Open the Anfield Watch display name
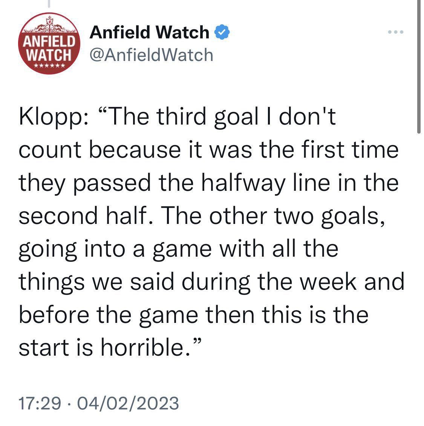 pyautogui.click(x=149, y=32)
